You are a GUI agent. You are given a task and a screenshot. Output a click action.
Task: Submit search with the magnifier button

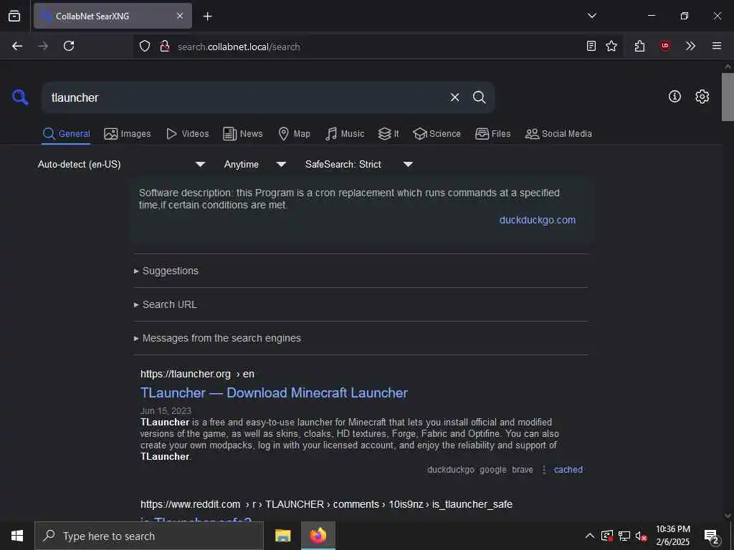pos(479,97)
